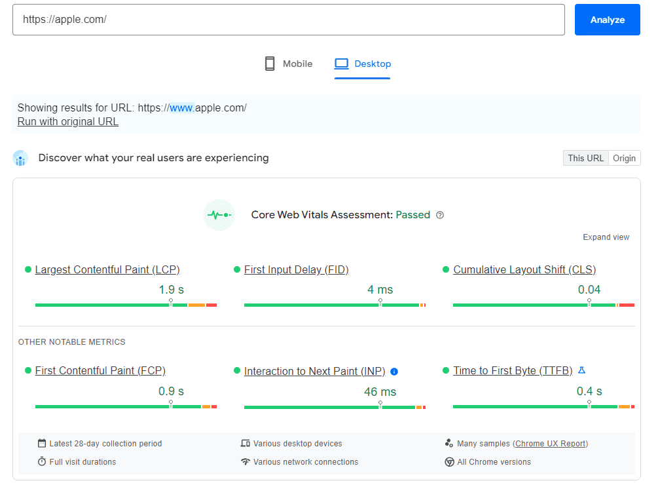Switch to the Mobile tab
Image resolution: width=658 pixels, height=487 pixels.
pyautogui.click(x=288, y=64)
